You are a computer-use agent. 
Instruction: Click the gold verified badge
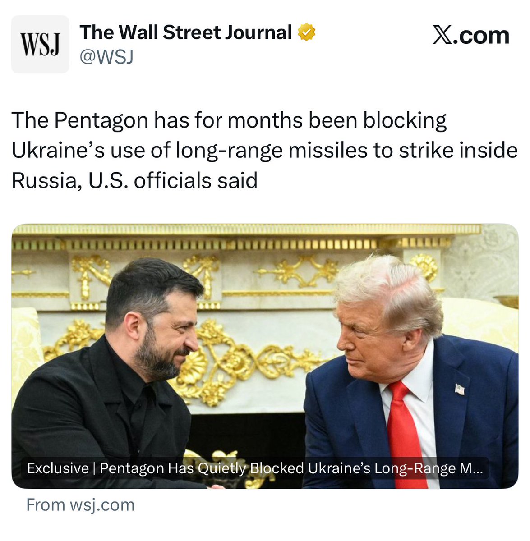click(306, 33)
